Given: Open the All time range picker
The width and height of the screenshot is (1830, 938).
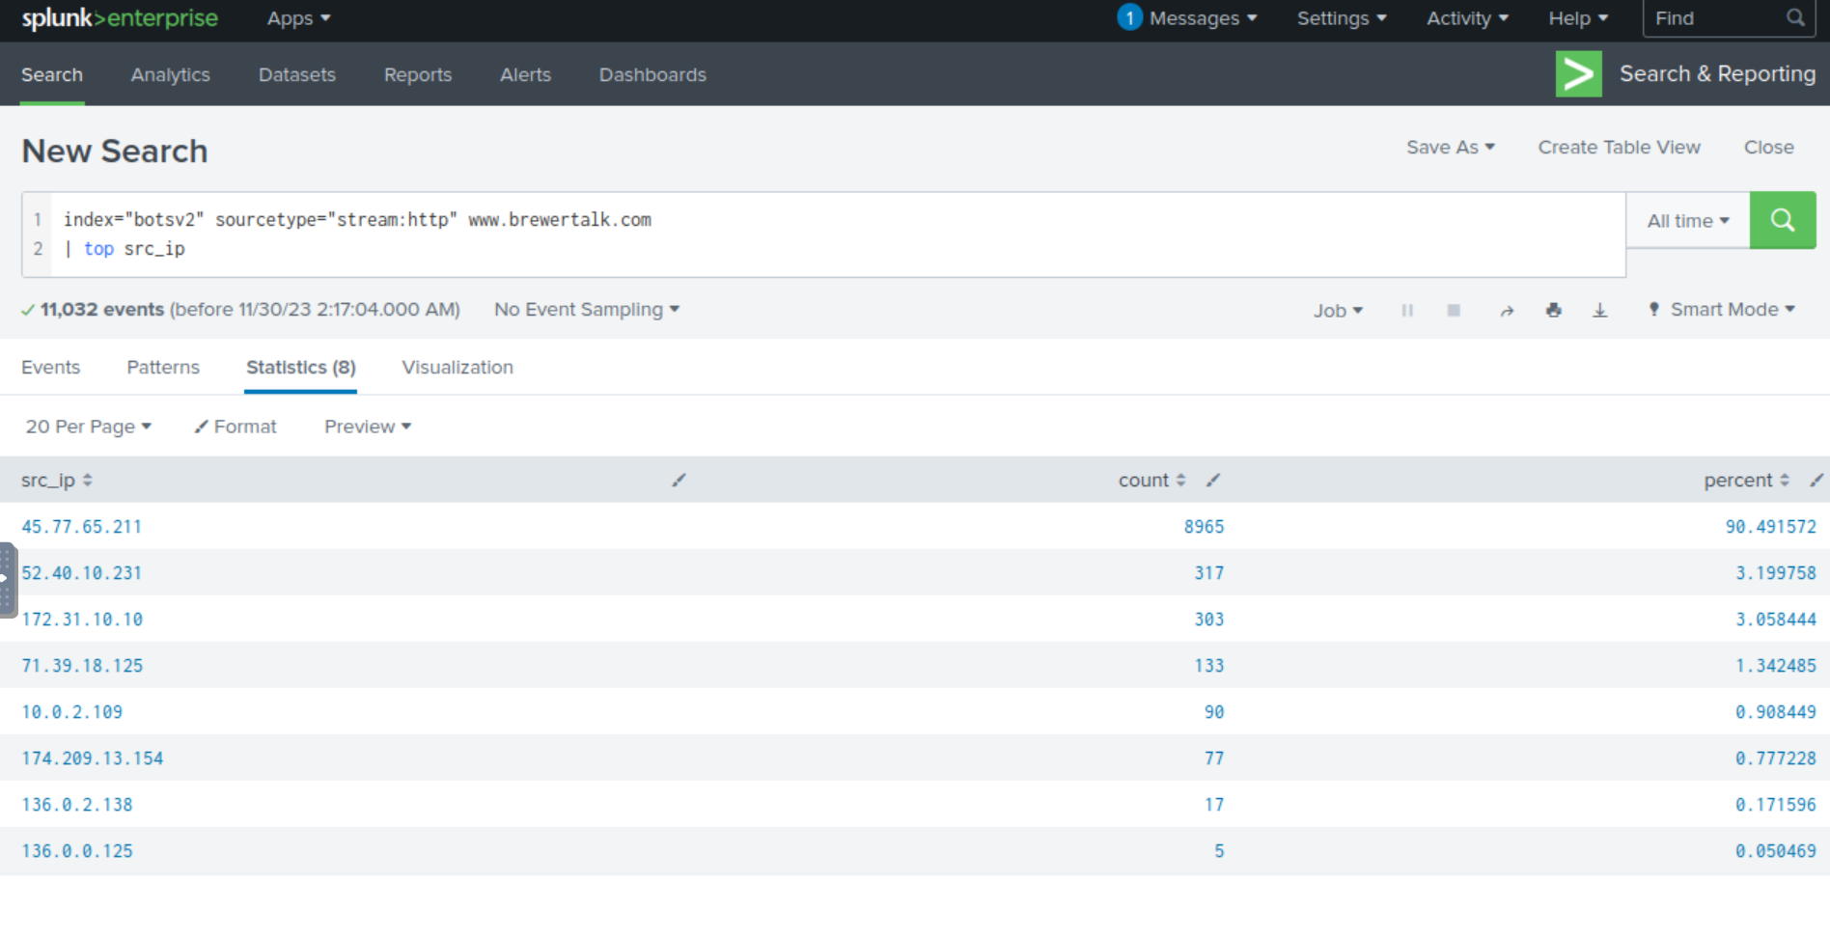Looking at the screenshot, I should click(1688, 221).
